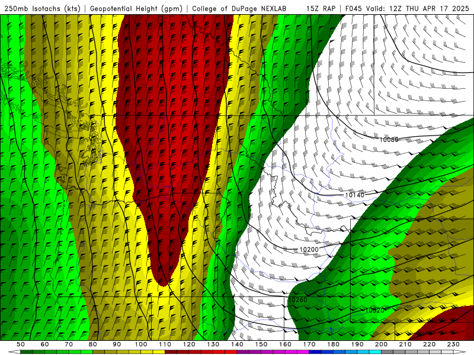Click the 220 value on the color scale
The width and height of the screenshot is (474, 355).
point(429,344)
